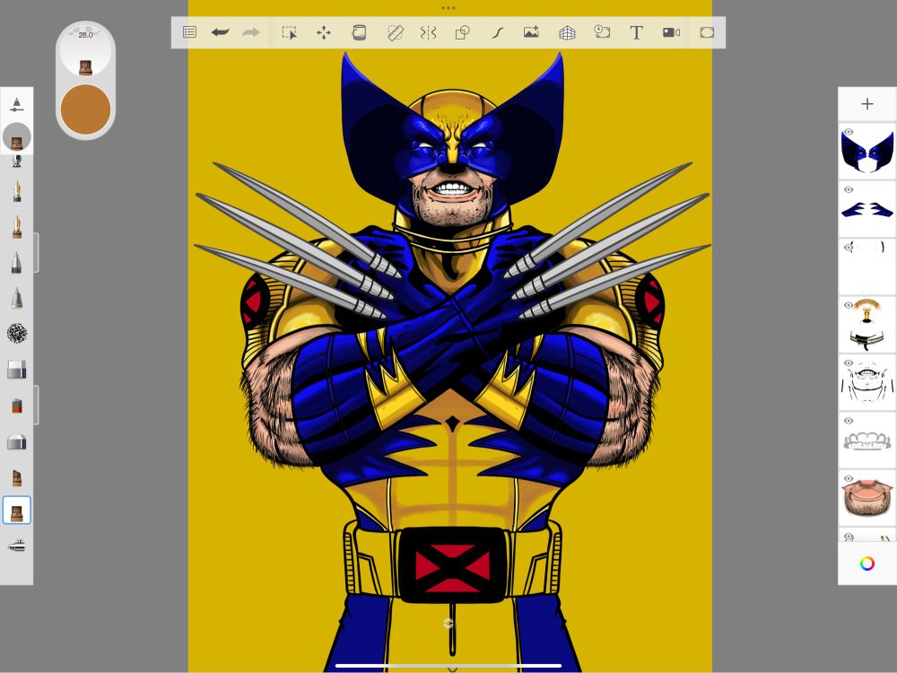Select the airbrush at palette bottom
Screen dimensions: 897x673
point(16,546)
